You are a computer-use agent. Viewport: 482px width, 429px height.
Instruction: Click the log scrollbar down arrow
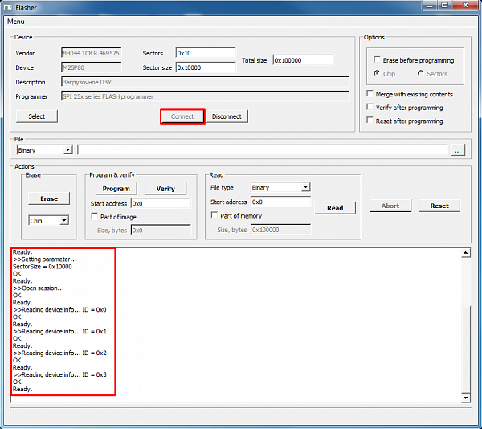point(466,397)
